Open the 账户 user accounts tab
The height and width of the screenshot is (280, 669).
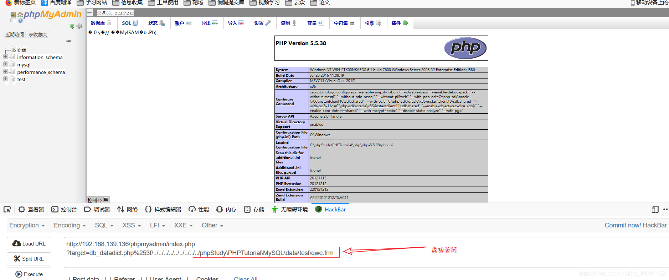pyautogui.click(x=183, y=23)
